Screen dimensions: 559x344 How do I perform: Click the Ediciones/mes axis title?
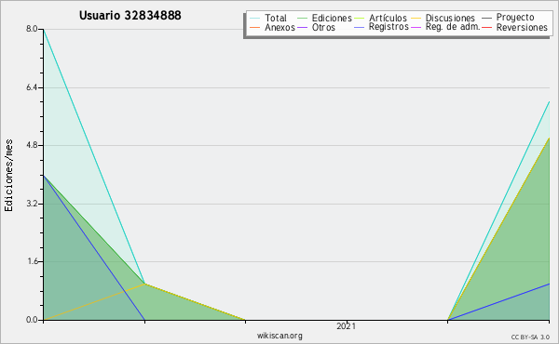(x=8, y=176)
